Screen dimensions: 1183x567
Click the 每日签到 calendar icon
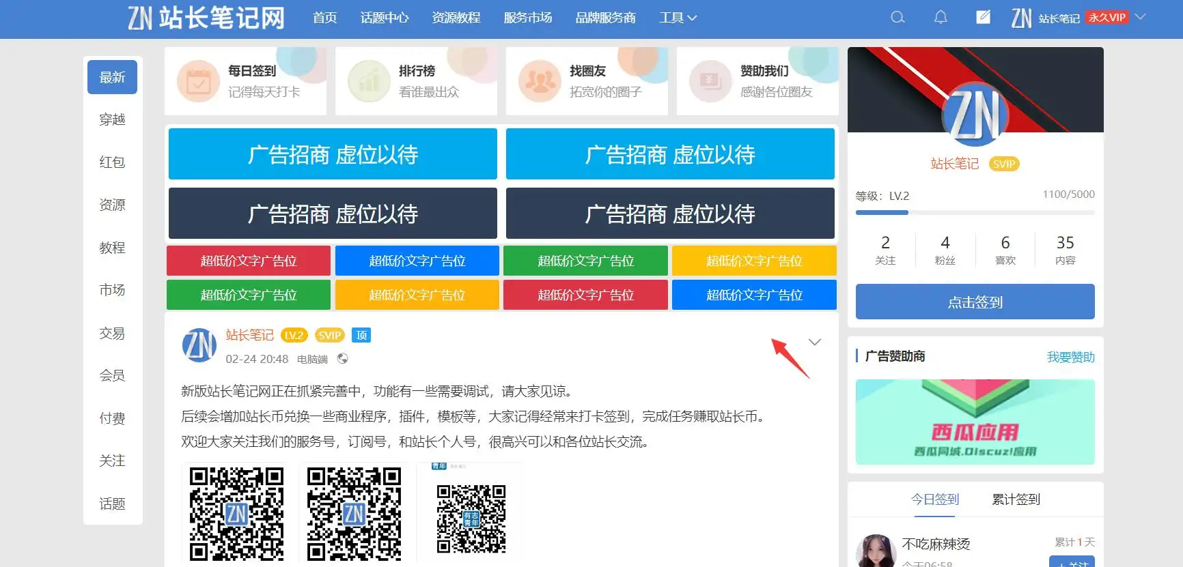click(x=198, y=81)
